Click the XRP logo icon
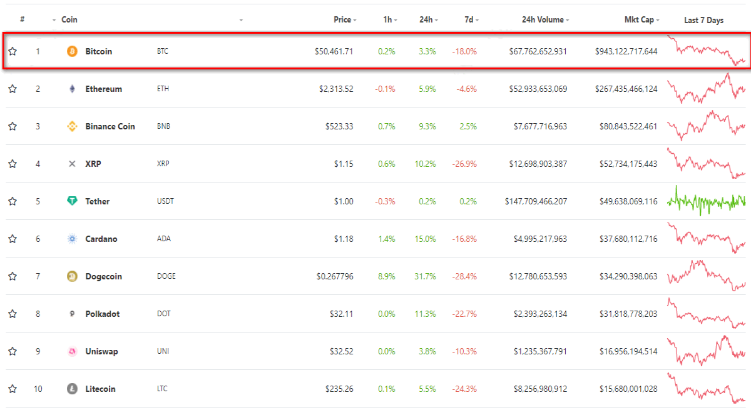This screenshot has height=410, width=751. tap(72, 164)
